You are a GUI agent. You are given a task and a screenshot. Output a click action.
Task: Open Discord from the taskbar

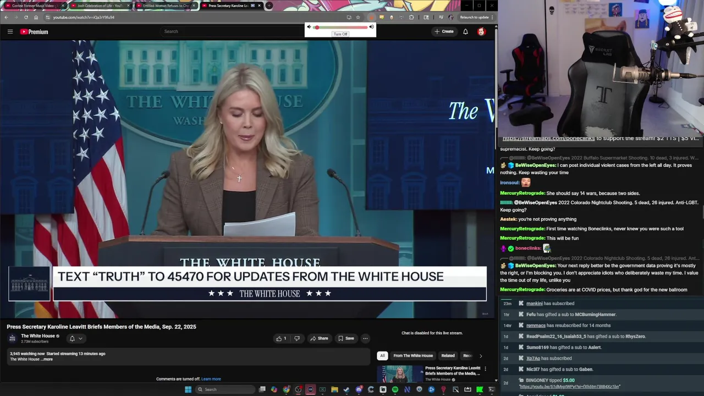click(359, 389)
